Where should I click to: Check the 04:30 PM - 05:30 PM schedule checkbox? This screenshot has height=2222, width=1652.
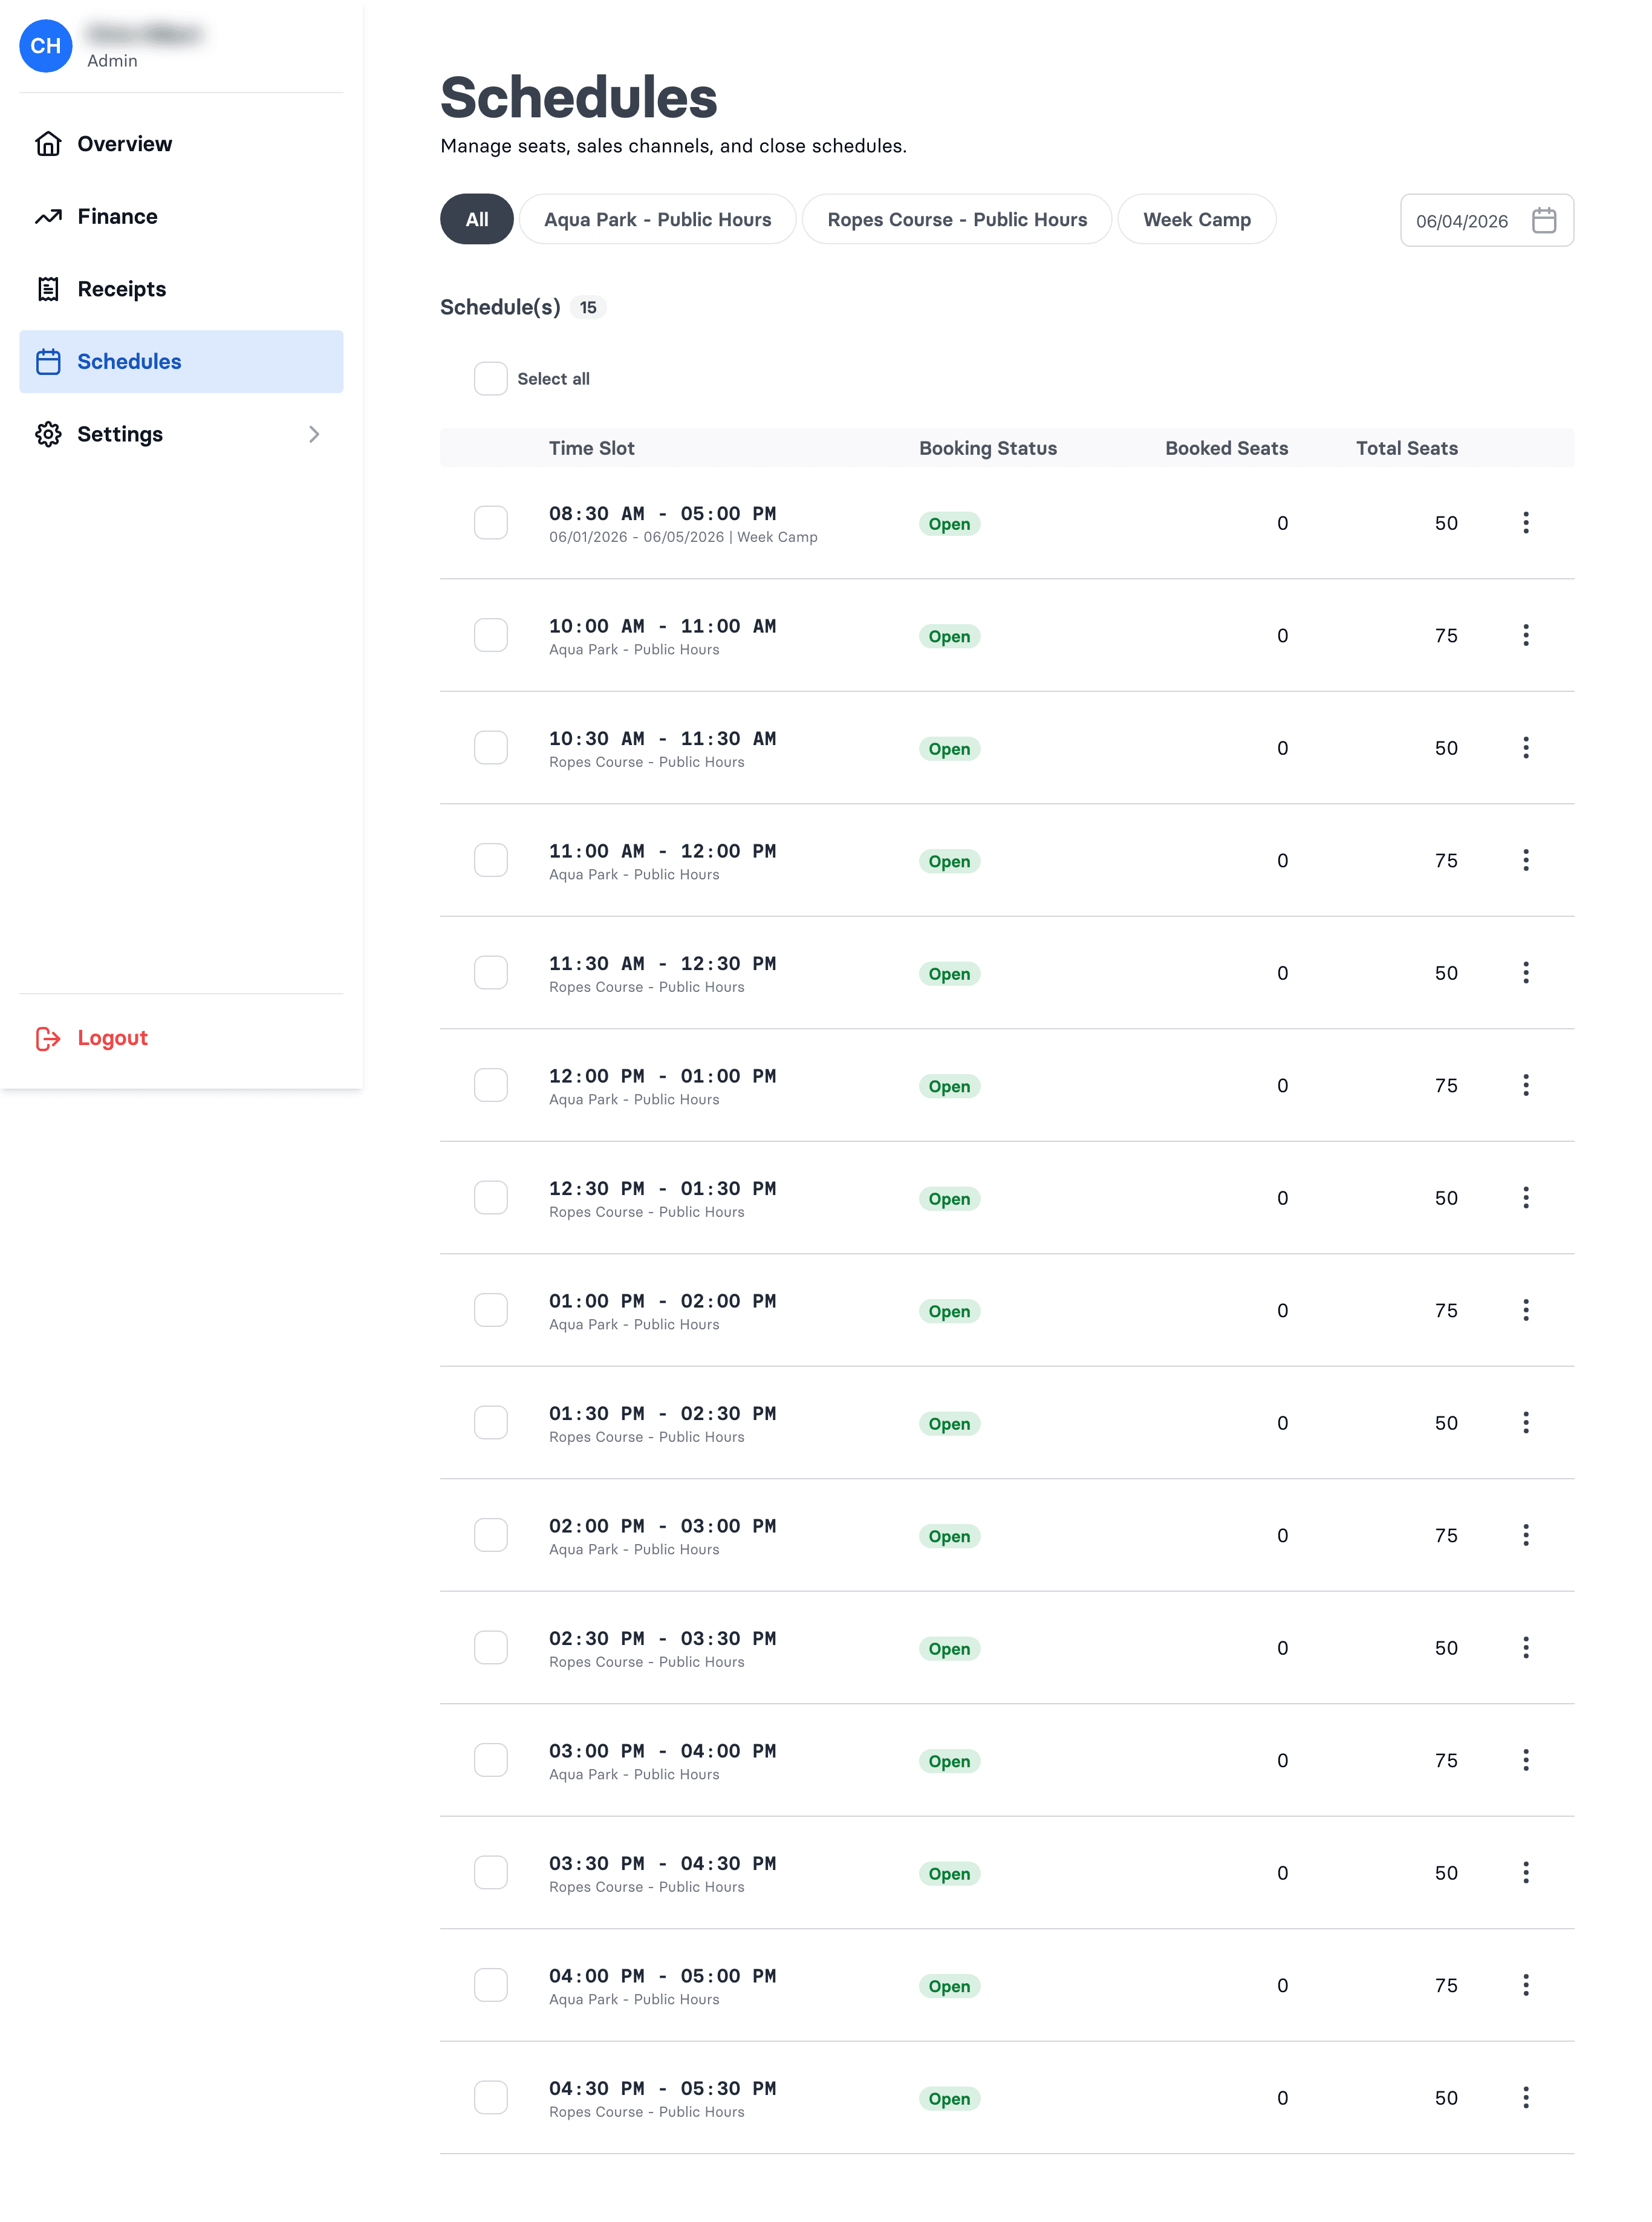click(490, 2098)
